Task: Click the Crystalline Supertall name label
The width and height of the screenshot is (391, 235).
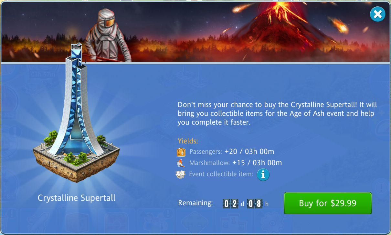Action: 77,198
